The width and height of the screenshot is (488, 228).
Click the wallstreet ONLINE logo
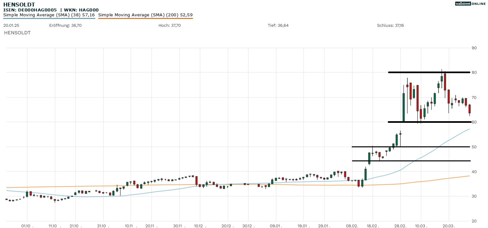470,4
